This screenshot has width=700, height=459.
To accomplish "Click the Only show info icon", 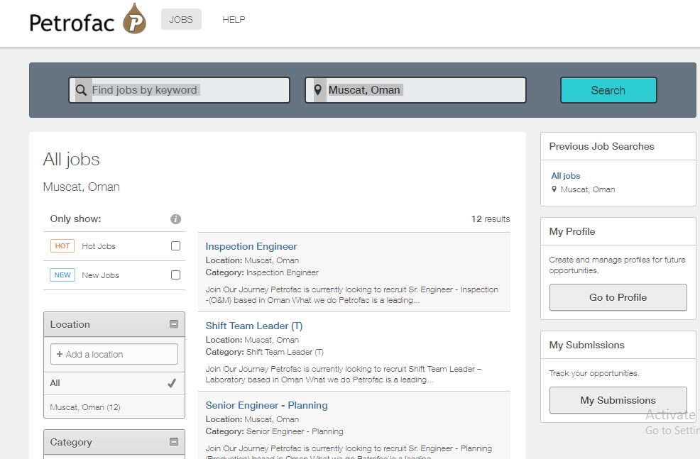I will point(175,219).
